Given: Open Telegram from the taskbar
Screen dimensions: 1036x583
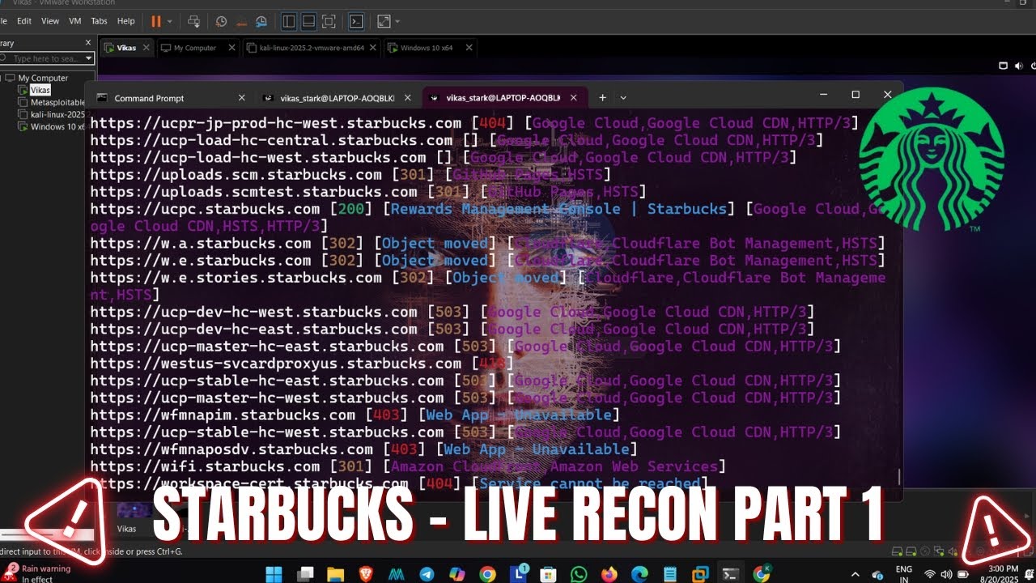Looking at the screenshot, I should point(427,574).
